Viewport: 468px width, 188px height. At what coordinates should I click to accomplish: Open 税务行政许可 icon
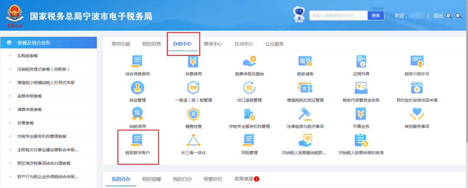click(x=417, y=61)
